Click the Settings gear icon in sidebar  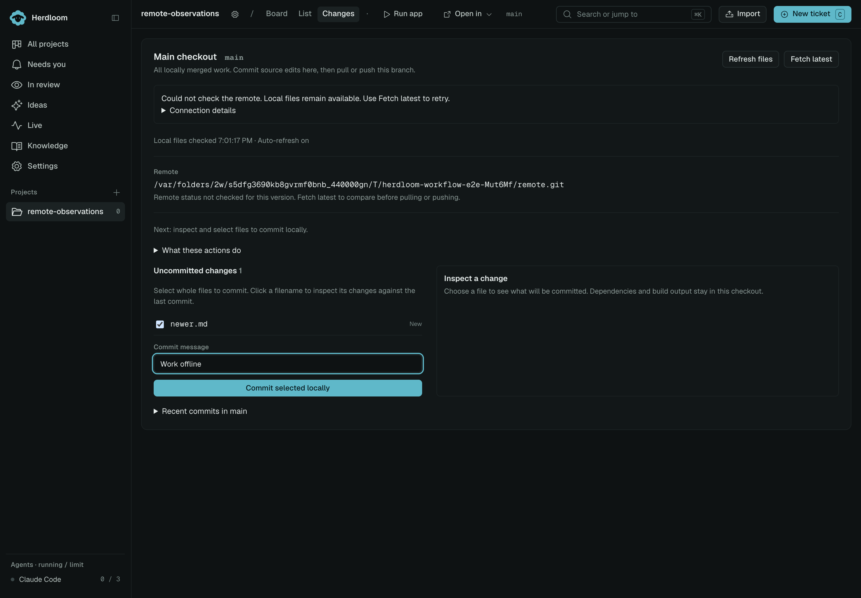16,166
